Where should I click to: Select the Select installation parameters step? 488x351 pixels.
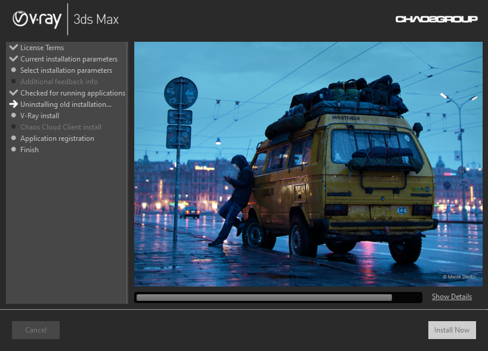pyautogui.click(x=66, y=70)
